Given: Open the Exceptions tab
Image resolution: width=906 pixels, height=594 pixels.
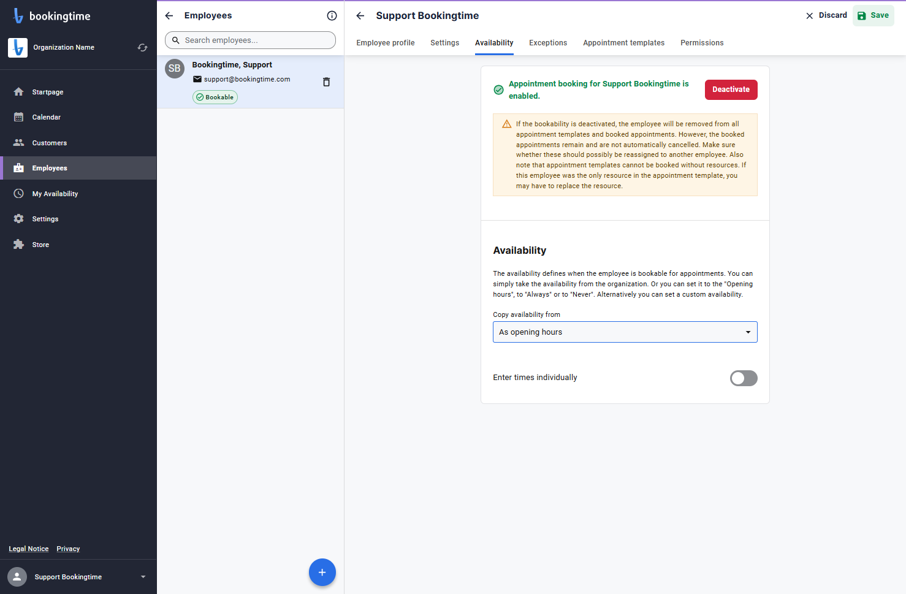Looking at the screenshot, I should [x=548, y=43].
